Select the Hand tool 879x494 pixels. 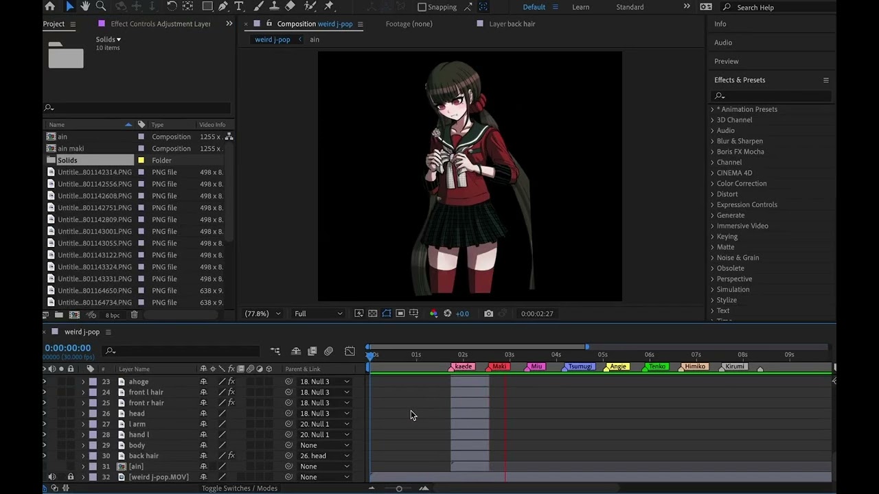[85, 6]
